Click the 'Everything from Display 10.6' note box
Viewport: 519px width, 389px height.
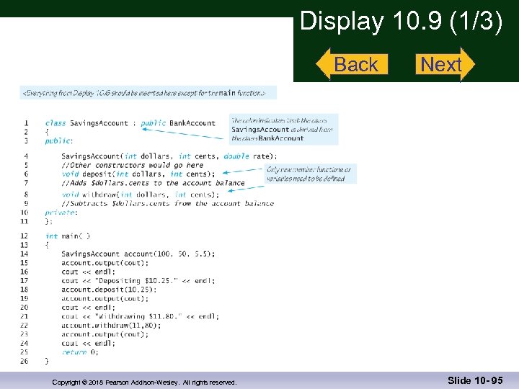pyautogui.click(x=148, y=93)
